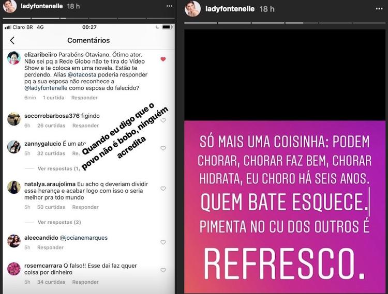Like natalya.araujolima's comment heart
The height and width of the screenshot is (294, 388).
163,189
